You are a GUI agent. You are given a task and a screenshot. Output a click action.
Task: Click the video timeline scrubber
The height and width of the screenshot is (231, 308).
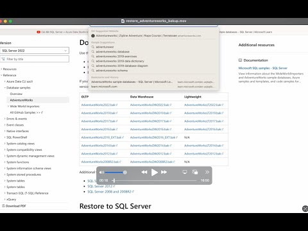[x=155, y=180]
